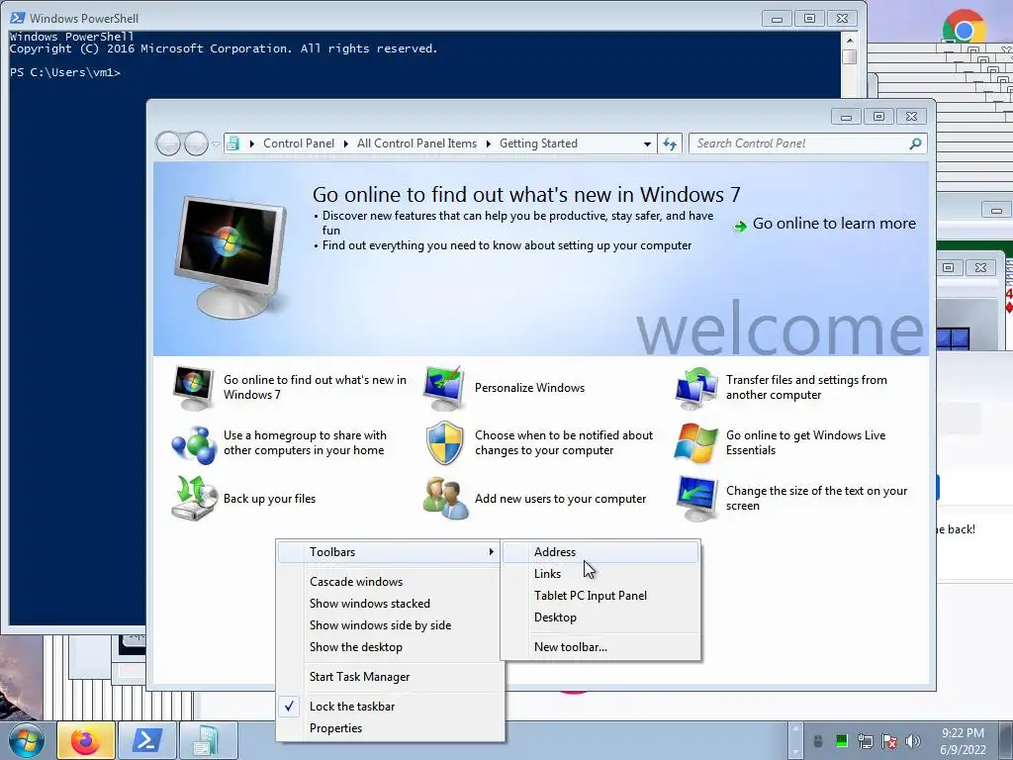Switch to PowerShell taskbar button
This screenshot has height=760, width=1013.
(x=146, y=740)
